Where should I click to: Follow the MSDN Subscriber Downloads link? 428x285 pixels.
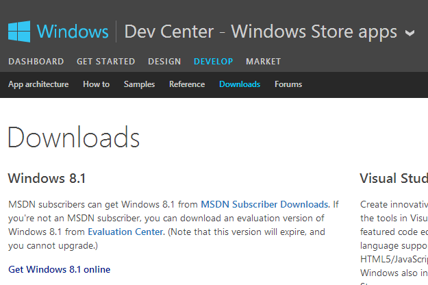[264, 204]
